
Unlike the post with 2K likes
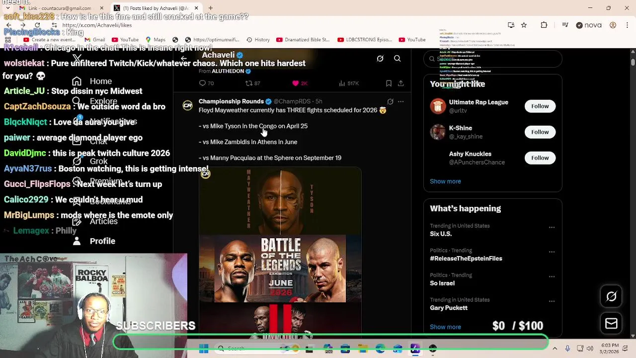click(x=301, y=84)
